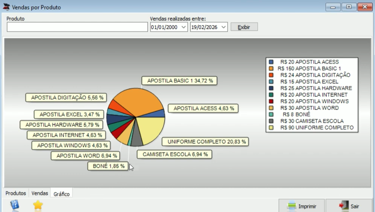Switch to the Vendas tab
The height and width of the screenshot is (212, 375).
coord(40,193)
